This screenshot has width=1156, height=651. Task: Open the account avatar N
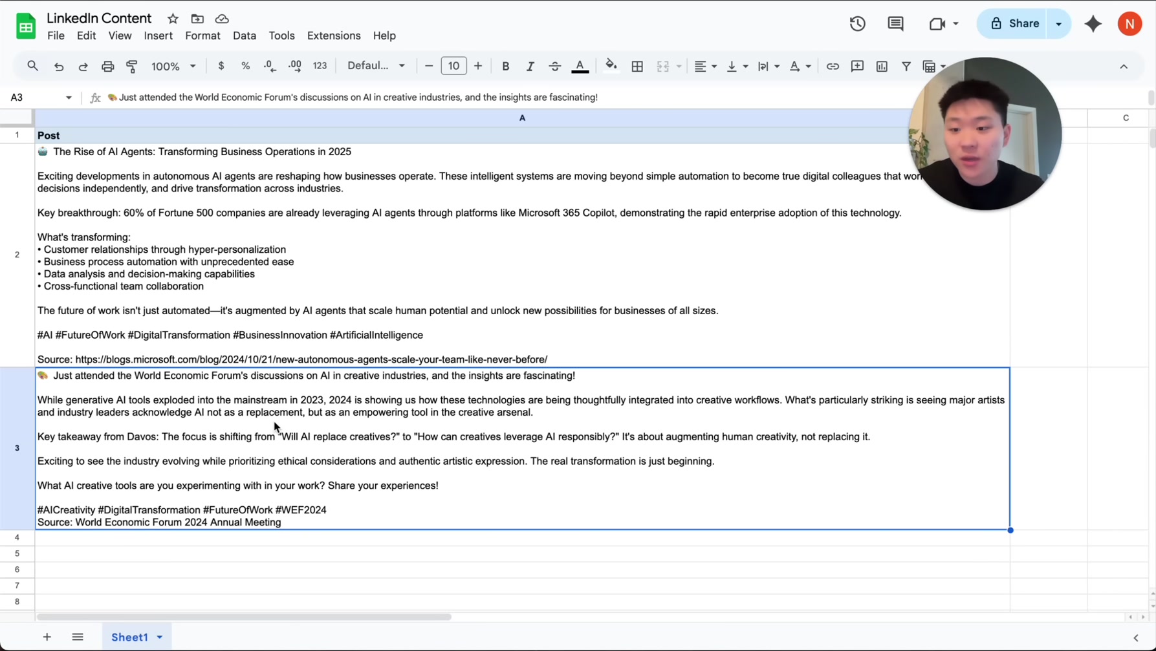pyautogui.click(x=1129, y=24)
